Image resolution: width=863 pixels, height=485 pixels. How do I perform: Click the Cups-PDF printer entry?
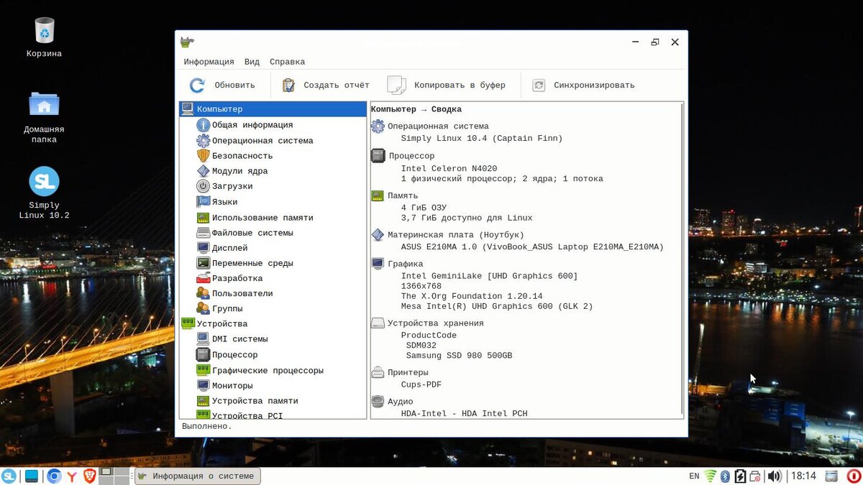[421, 384]
